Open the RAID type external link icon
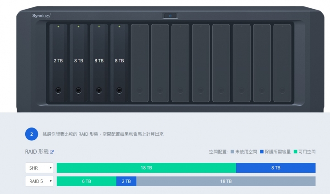 coord(52,152)
